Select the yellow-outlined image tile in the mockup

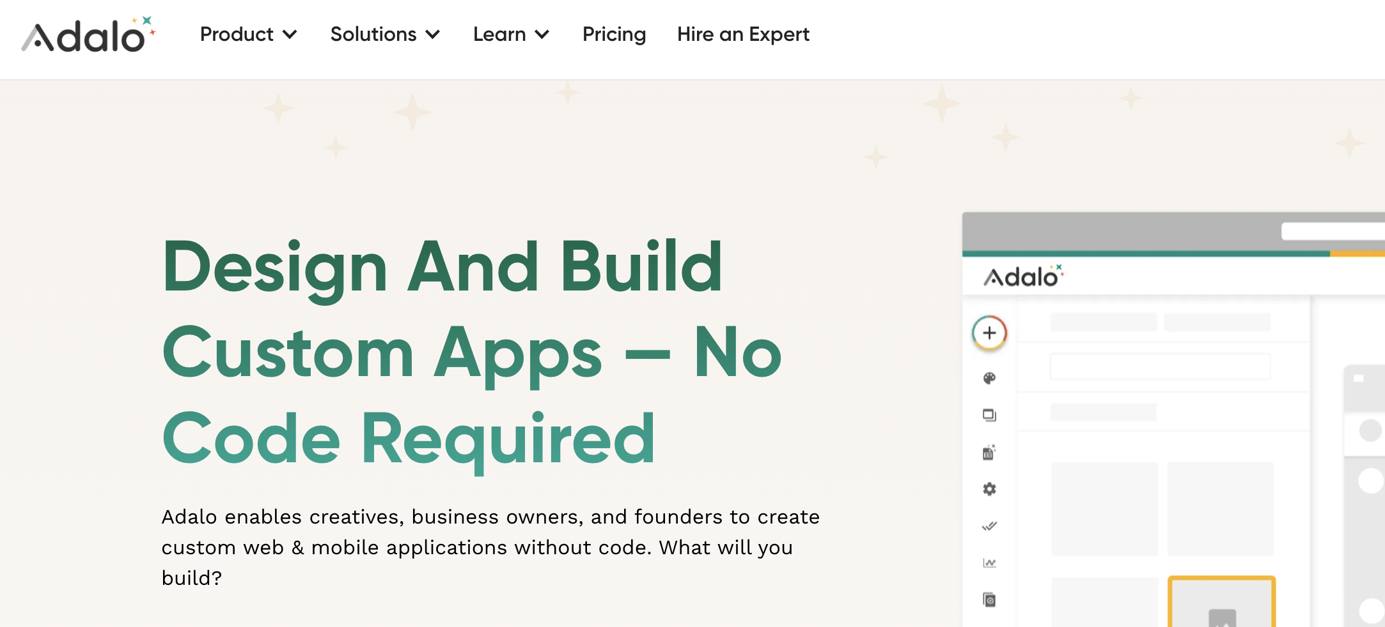(1221, 601)
